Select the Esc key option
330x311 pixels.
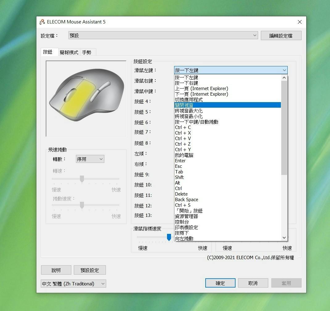pyautogui.click(x=228, y=166)
